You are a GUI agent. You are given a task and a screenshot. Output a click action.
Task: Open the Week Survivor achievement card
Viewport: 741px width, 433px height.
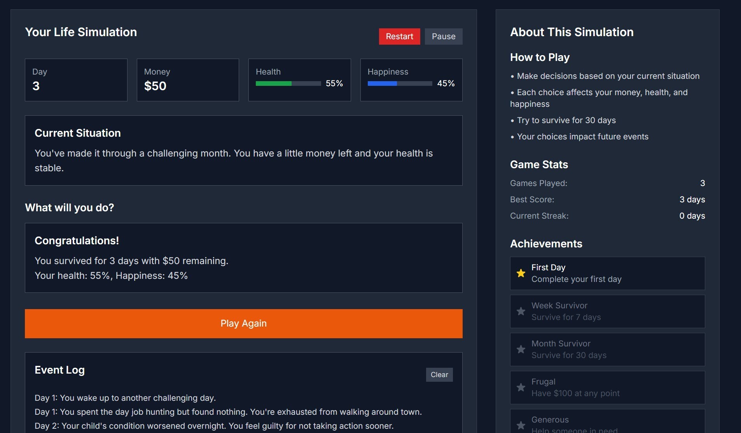coord(607,311)
